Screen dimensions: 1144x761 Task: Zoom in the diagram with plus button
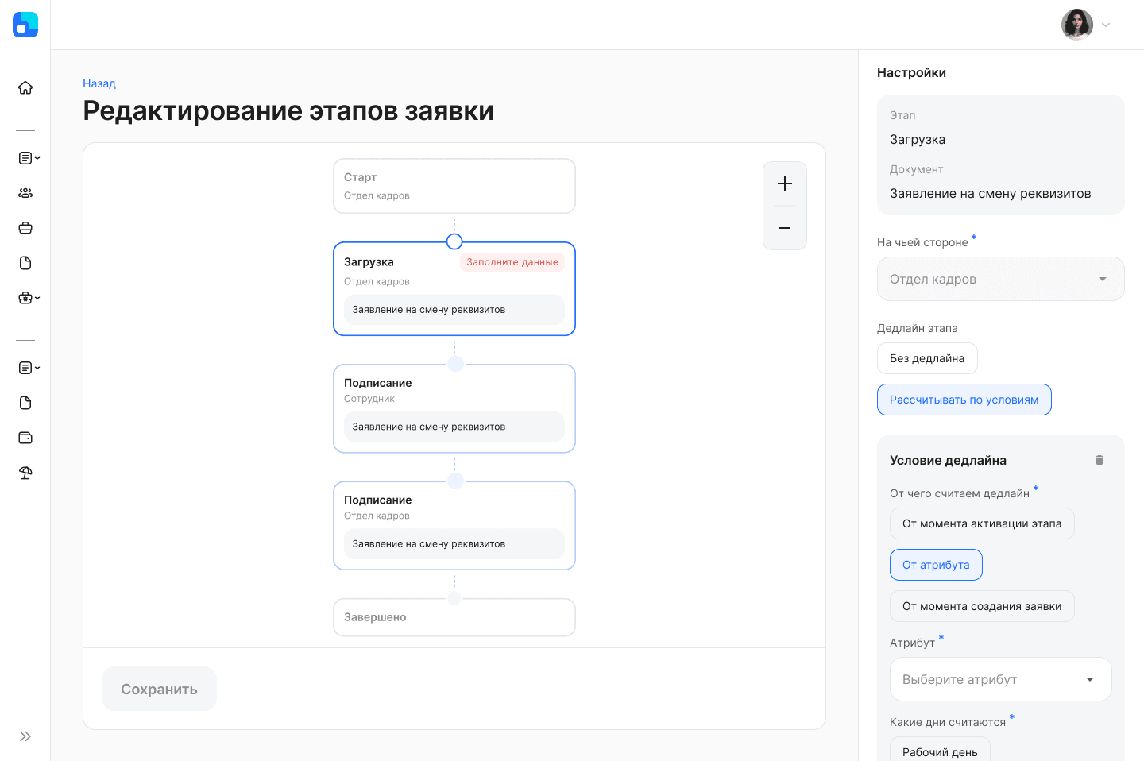click(x=785, y=183)
